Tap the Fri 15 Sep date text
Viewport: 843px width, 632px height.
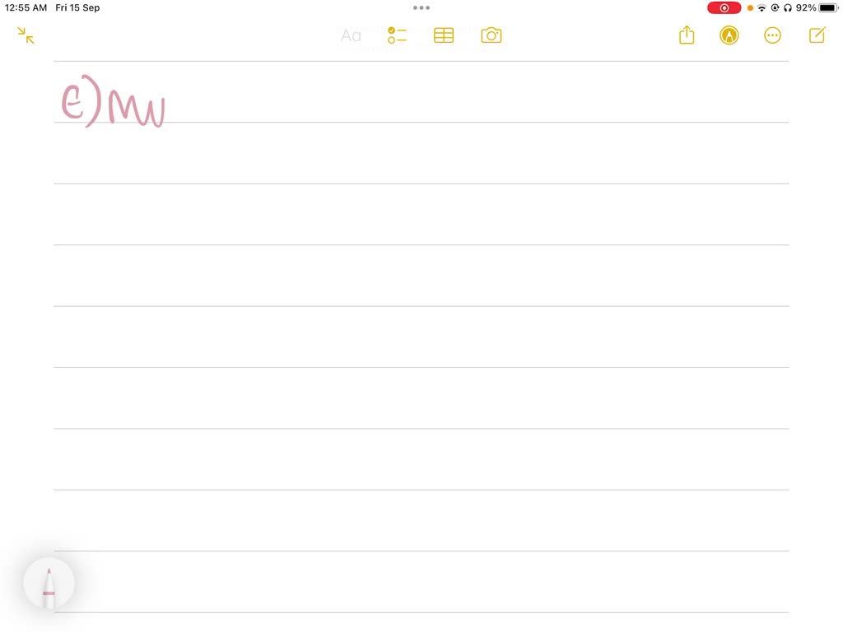[77, 7]
